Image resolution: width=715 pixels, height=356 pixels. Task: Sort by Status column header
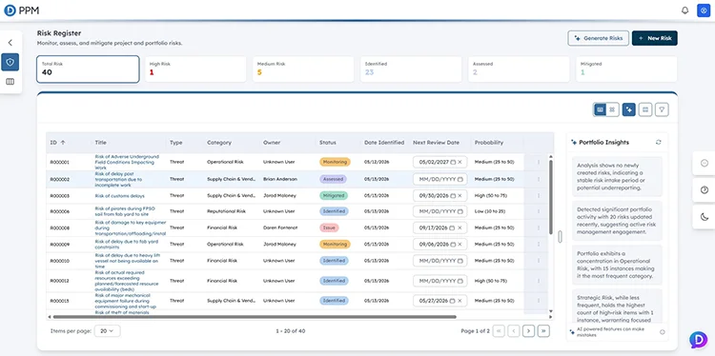pyautogui.click(x=327, y=143)
